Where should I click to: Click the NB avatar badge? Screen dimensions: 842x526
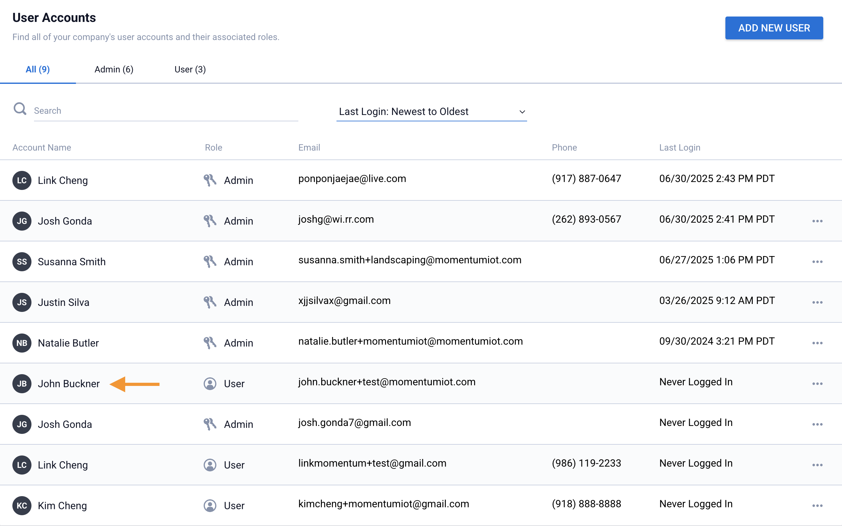(22, 343)
